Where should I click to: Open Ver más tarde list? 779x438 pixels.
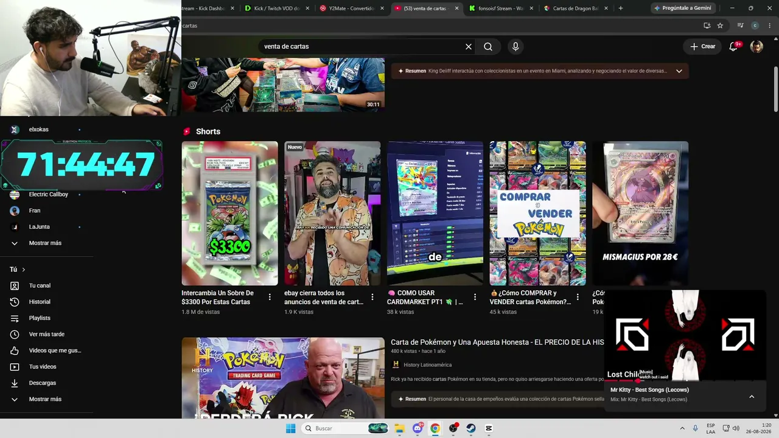click(x=46, y=334)
